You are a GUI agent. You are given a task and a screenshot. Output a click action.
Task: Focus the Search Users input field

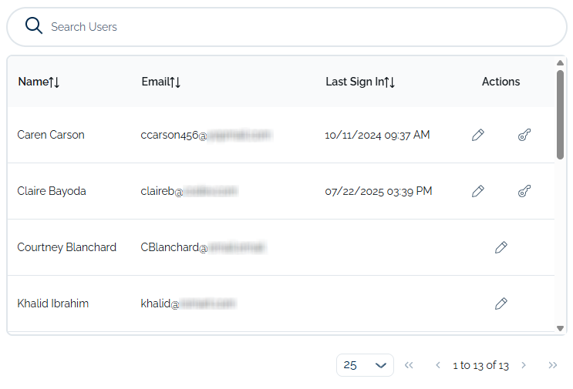[301, 27]
